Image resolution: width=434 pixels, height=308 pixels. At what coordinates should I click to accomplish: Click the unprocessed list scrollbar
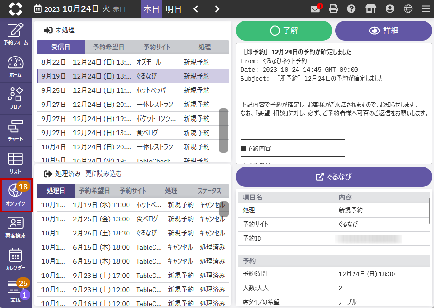pyautogui.click(x=224, y=130)
